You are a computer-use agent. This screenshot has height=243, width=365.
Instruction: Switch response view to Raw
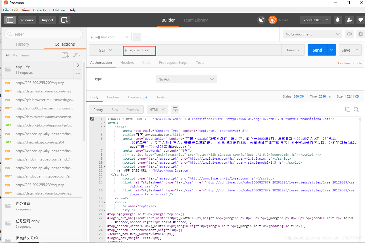115,109
